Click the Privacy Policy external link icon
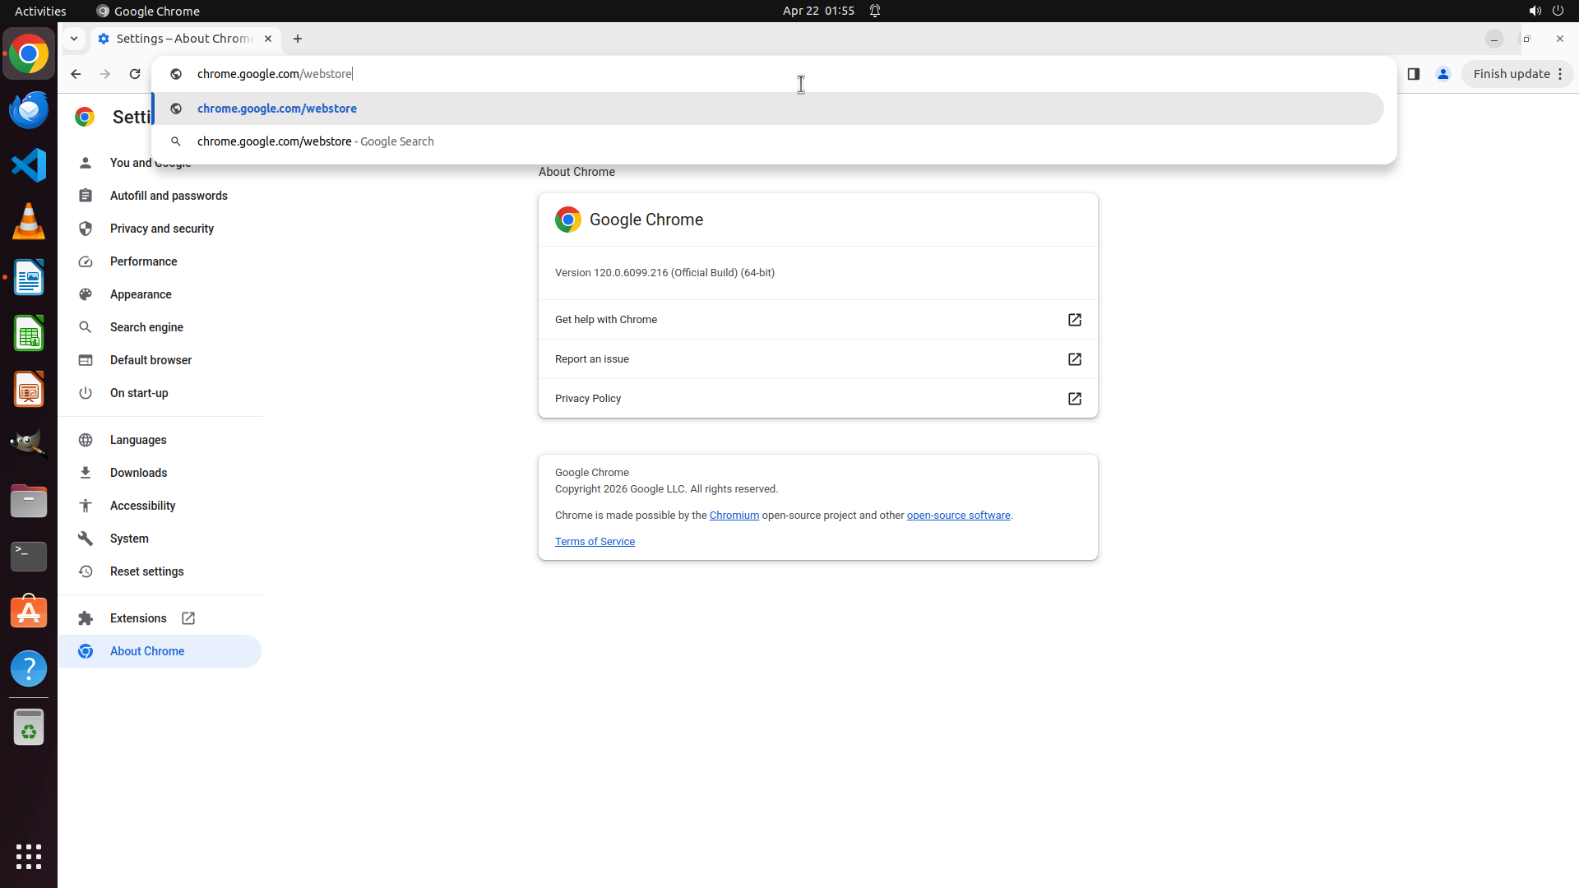The height and width of the screenshot is (888, 1579). (x=1074, y=399)
